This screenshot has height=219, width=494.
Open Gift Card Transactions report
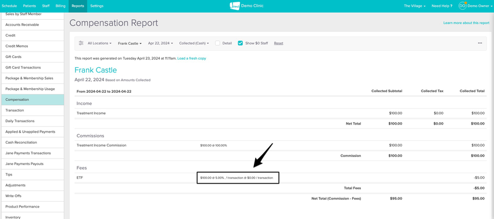tap(32, 67)
